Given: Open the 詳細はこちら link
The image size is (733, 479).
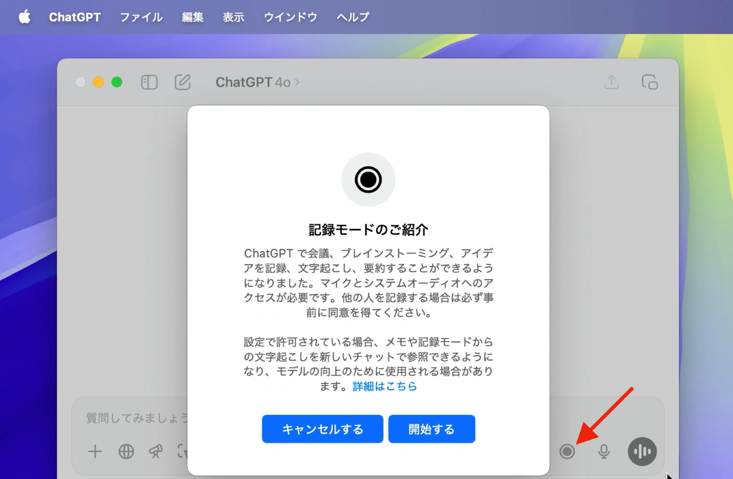Looking at the screenshot, I should [x=384, y=387].
